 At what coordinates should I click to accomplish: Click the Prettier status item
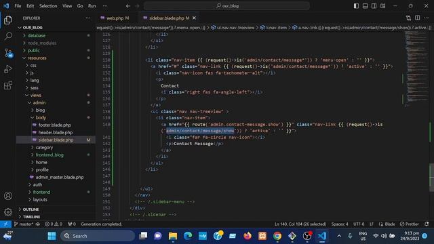coord(410,224)
